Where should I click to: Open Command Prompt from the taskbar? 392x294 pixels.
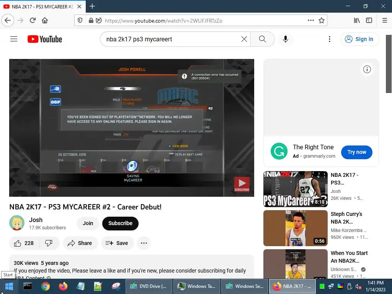[x=28, y=286]
